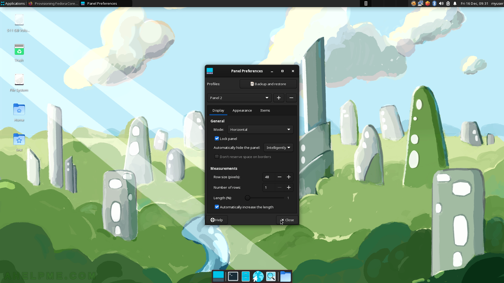The height and width of the screenshot is (283, 504).
Task: Launch the Terminal from the bottom dock
Action: pos(233,276)
